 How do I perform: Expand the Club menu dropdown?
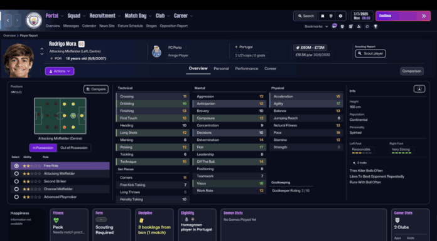pos(168,16)
